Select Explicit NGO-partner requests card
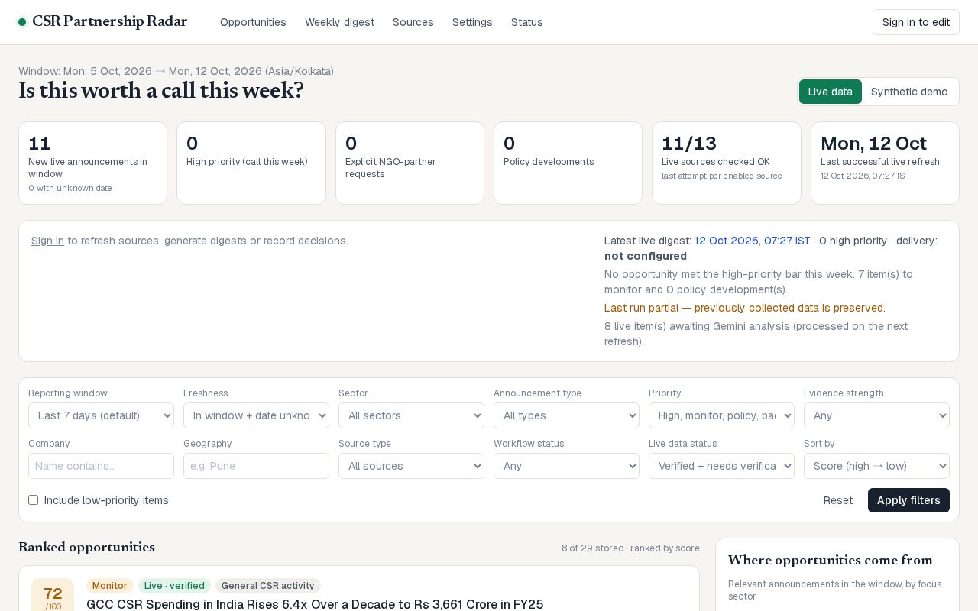Image resolution: width=978 pixels, height=611 pixels. point(410,163)
